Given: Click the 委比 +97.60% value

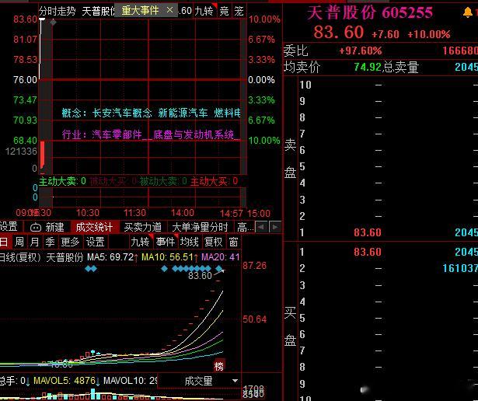Looking at the screenshot, I should click(x=361, y=51).
